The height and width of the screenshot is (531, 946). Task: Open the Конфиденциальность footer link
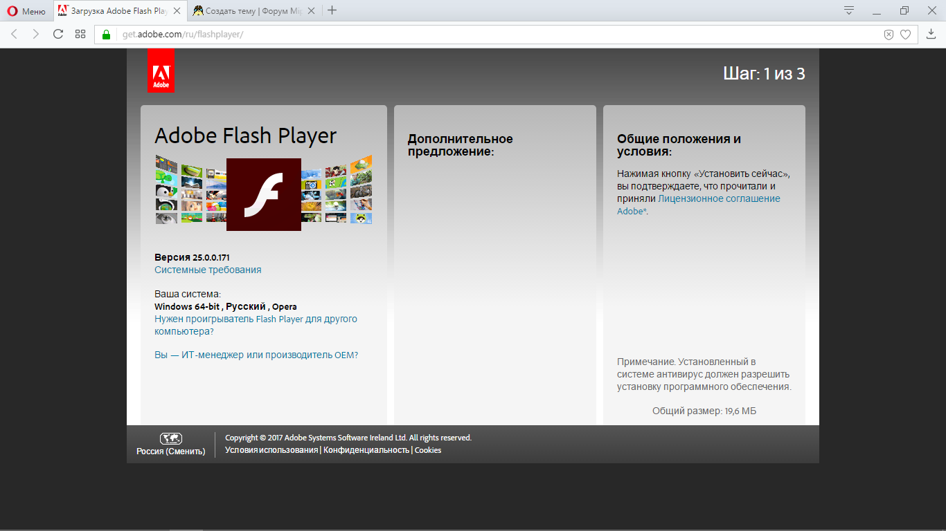pos(366,450)
